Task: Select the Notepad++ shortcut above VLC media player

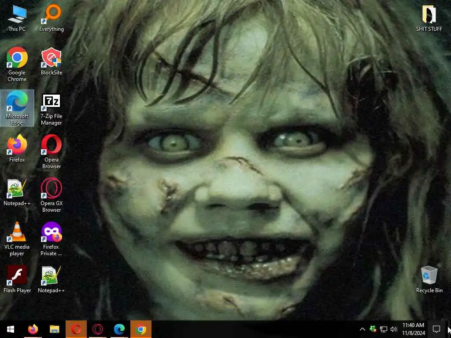Action: coord(17,192)
